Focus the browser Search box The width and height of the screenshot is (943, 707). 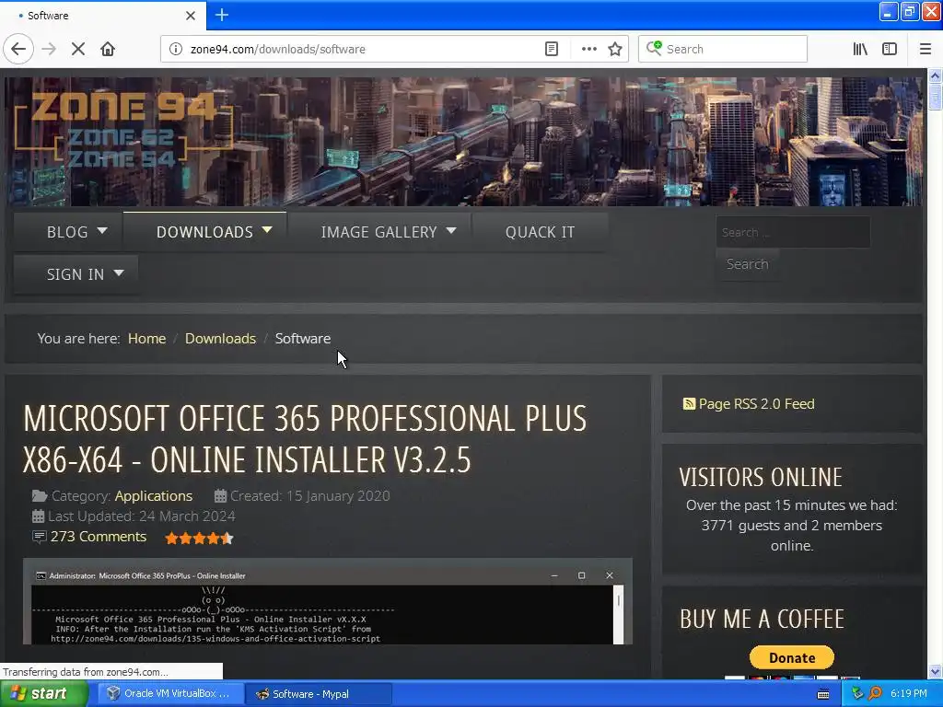pos(722,49)
